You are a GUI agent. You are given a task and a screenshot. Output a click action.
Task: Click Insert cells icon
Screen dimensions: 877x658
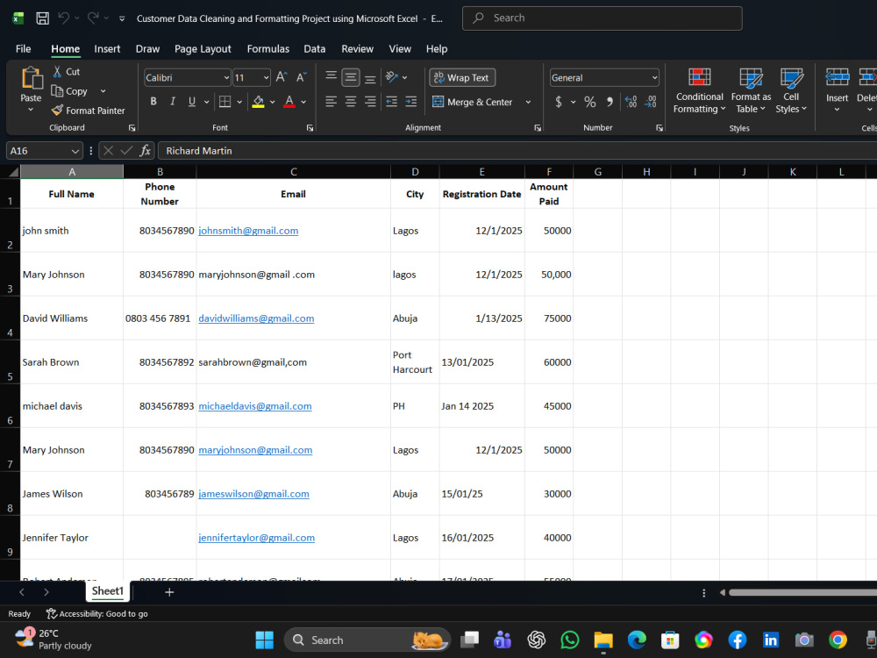coord(838,78)
